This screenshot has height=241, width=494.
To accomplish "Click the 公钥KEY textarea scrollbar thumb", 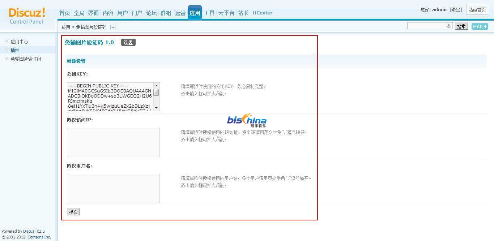I will [x=156, y=92].
